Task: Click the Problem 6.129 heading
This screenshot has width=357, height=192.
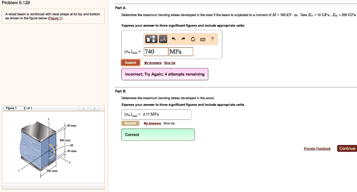Action: pyautogui.click(x=16, y=3)
